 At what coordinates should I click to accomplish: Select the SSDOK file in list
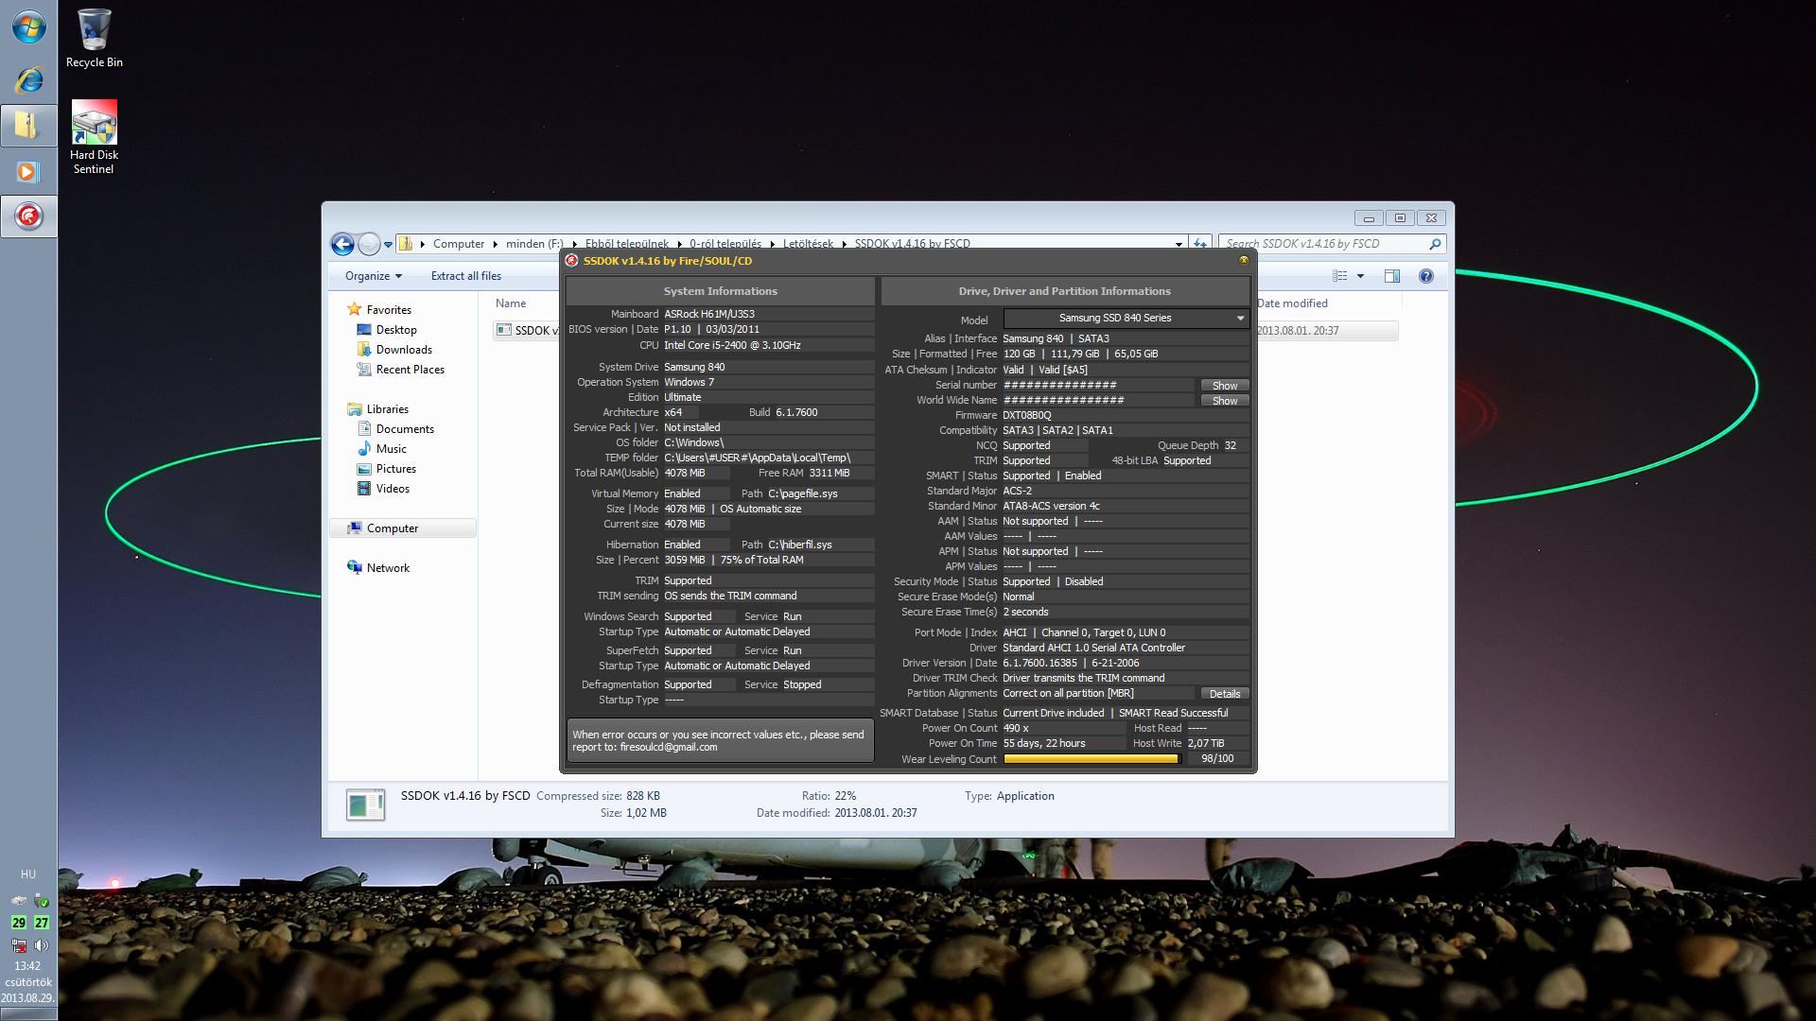[x=527, y=331]
